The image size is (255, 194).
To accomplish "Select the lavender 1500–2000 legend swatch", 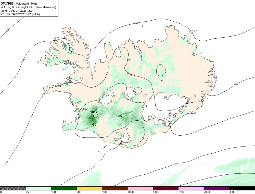I will tap(191, 188).
